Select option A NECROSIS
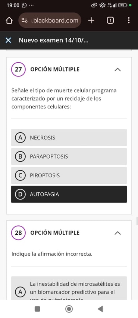138x318 pixels. tap(69, 138)
